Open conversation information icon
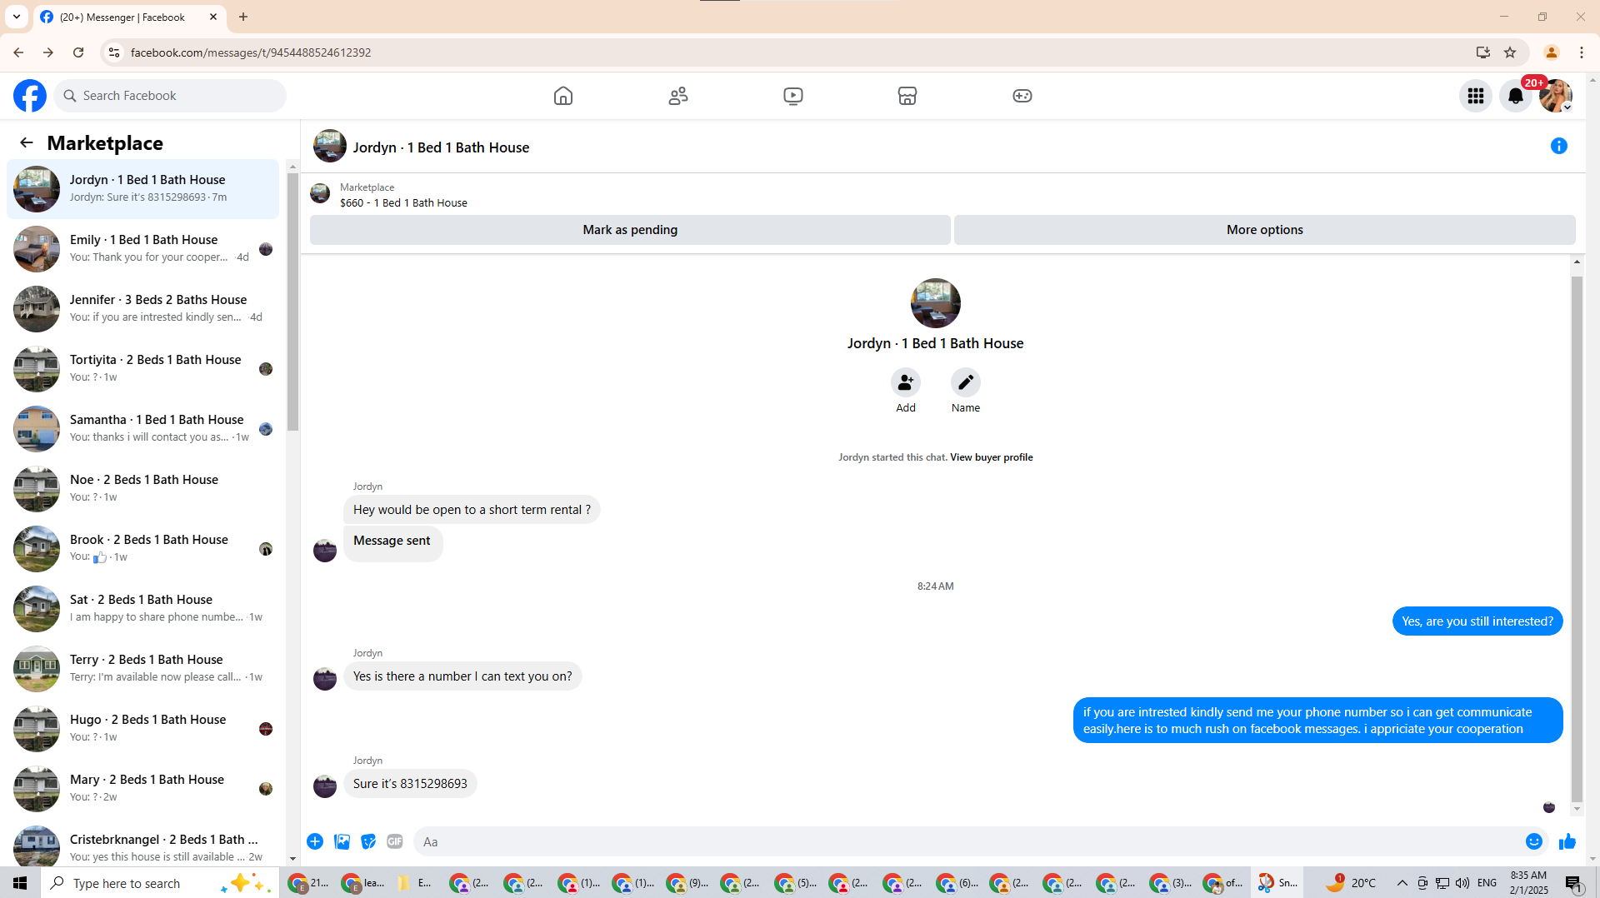The height and width of the screenshot is (898, 1600). click(1559, 146)
